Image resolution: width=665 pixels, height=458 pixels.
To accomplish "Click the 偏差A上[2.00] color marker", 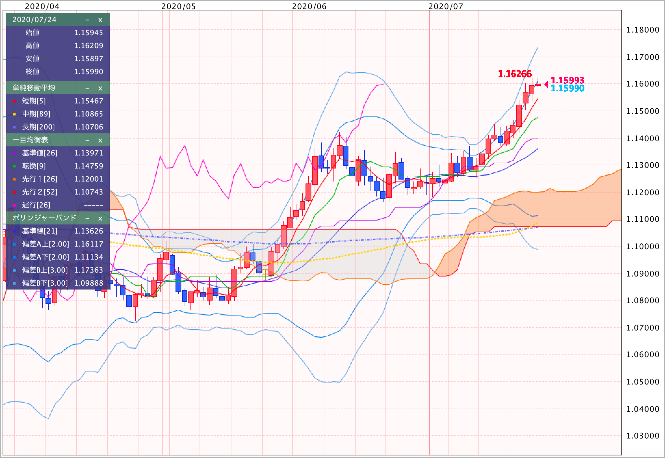I will coord(14,245).
